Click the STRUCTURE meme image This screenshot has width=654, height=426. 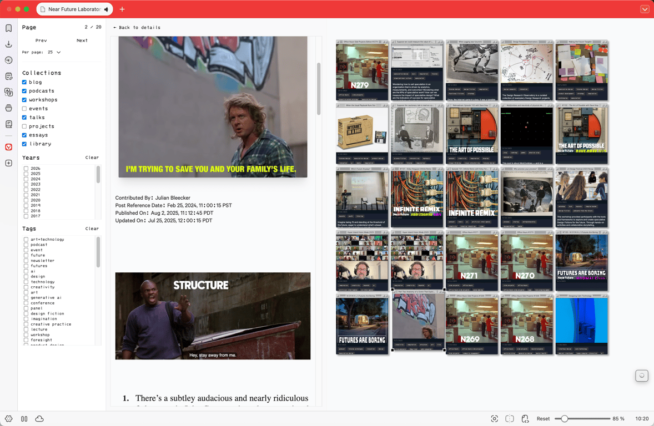click(x=213, y=316)
